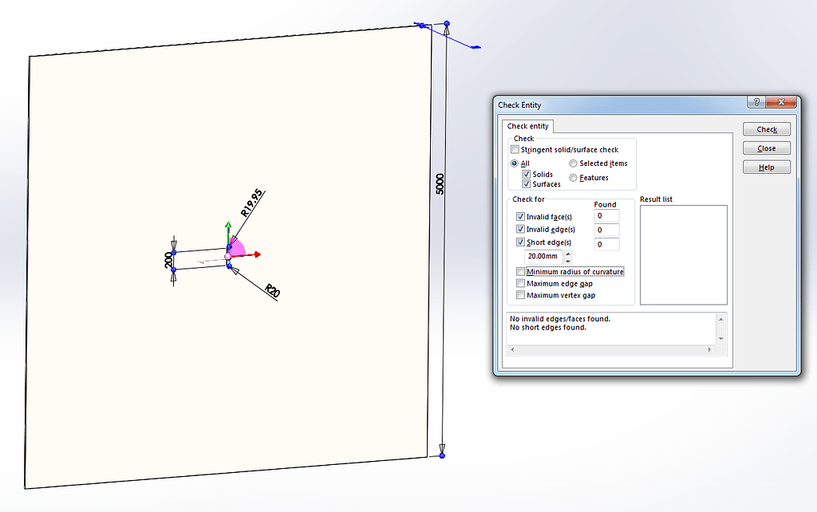The image size is (817, 512).
Task: Uncheck the Solids checkbox
Action: 527,174
